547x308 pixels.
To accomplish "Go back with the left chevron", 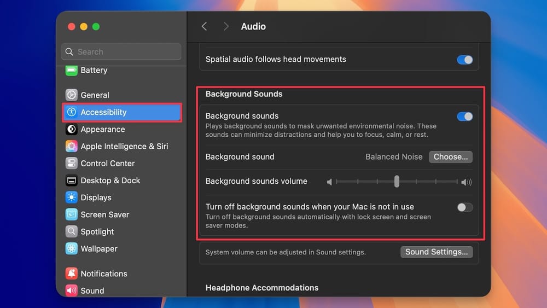I will click(205, 26).
